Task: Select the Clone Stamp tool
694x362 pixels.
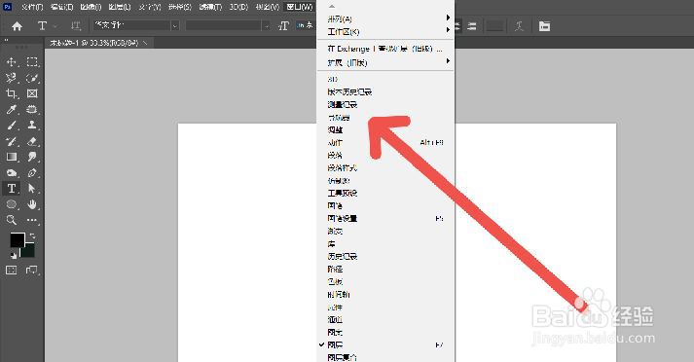Action: coord(32,126)
